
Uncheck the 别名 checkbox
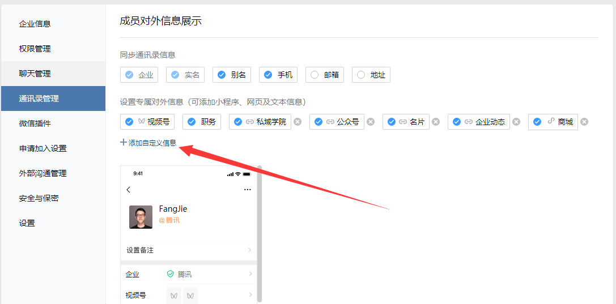(x=222, y=75)
